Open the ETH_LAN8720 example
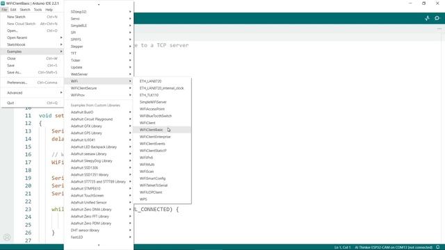This screenshot has width=445, height=250. (162, 81)
